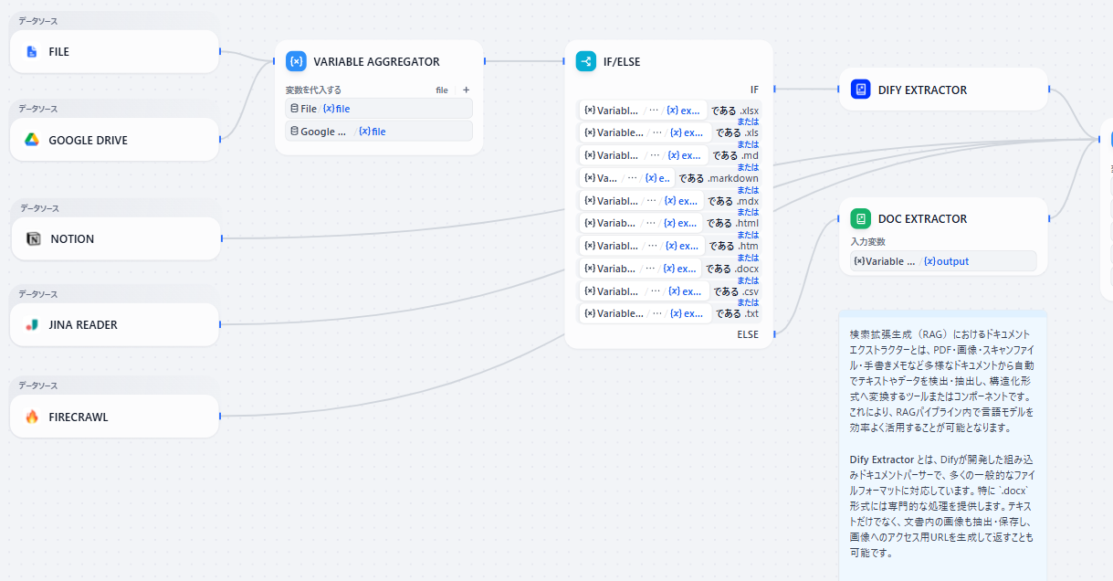Click the File {x}file variable row
The height and width of the screenshot is (581, 1113).
pos(379,109)
